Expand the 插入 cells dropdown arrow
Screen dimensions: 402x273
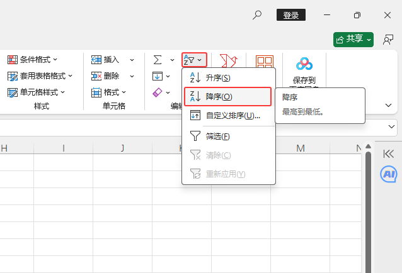(132, 60)
